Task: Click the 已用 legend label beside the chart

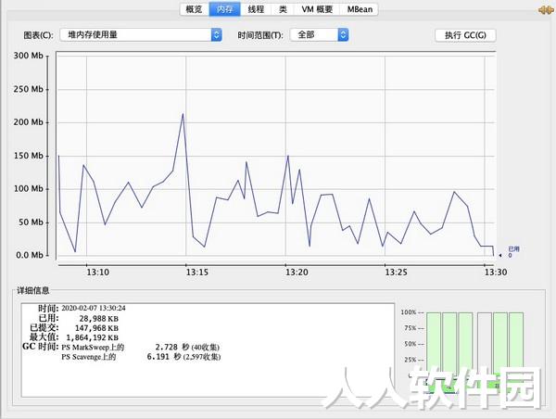Action: pyautogui.click(x=513, y=249)
